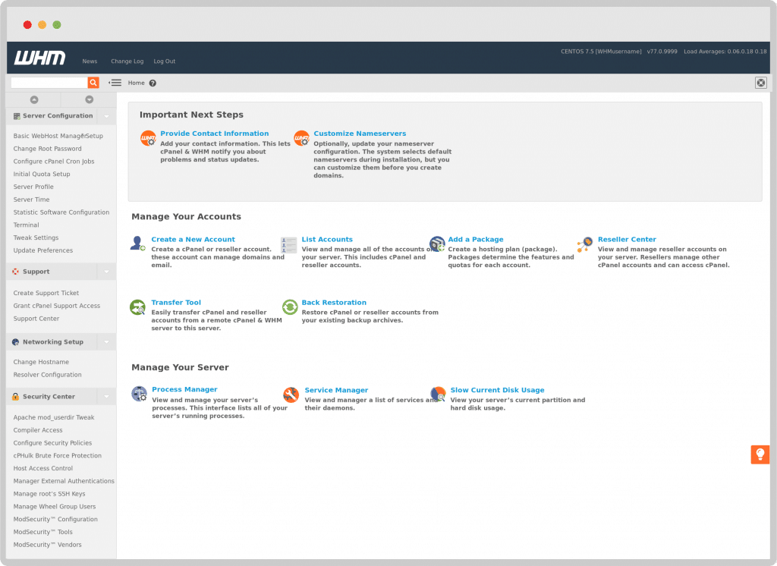Open the WHM logo home icon
The width and height of the screenshot is (777, 566).
point(39,58)
